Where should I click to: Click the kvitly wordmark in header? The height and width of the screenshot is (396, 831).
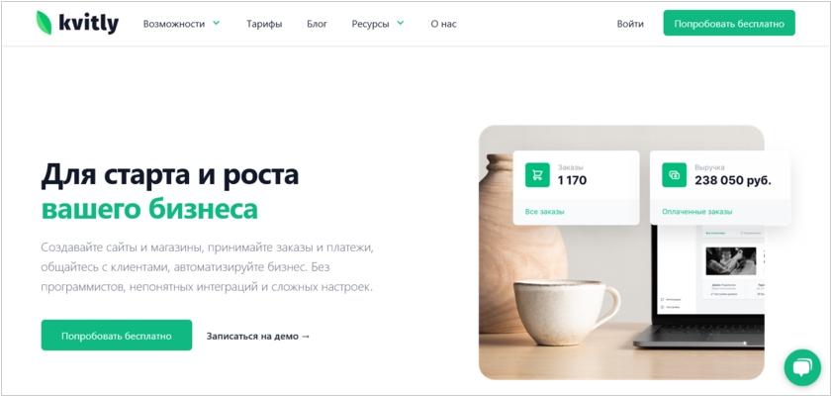[88, 24]
